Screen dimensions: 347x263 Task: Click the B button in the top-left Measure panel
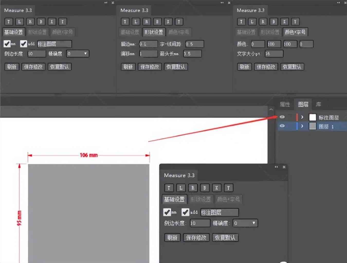click(41, 22)
